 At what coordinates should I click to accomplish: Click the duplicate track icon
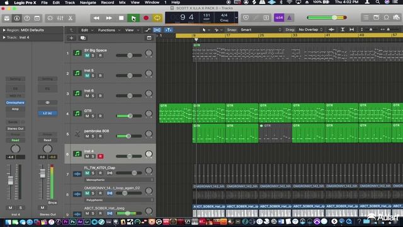tap(83, 38)
